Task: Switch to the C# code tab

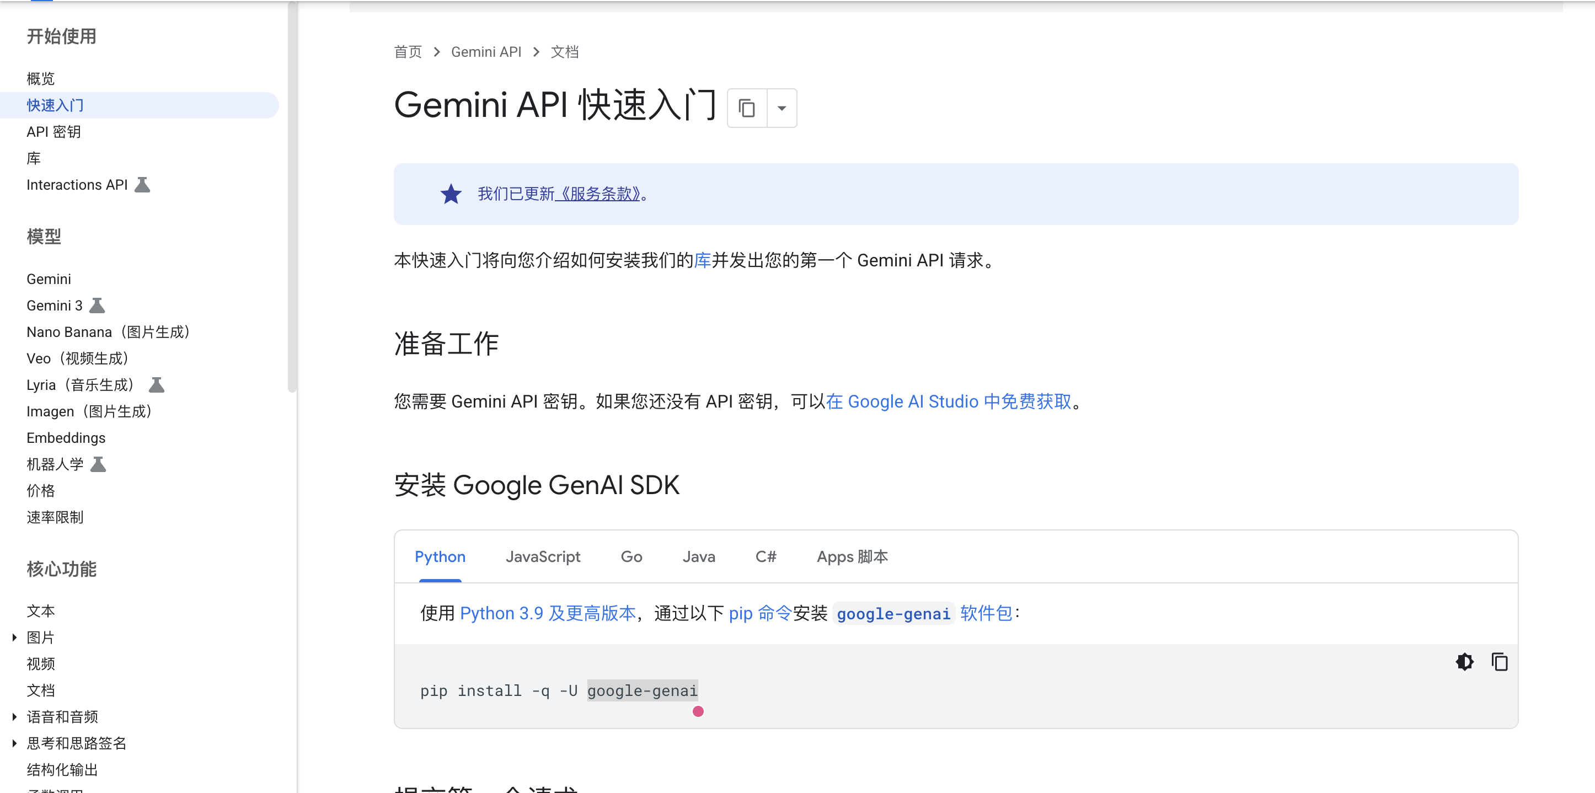Action: [766, 556]
